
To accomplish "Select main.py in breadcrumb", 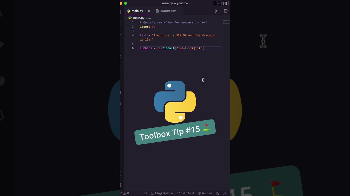I will pyautogui.click(x=139, y=18).
